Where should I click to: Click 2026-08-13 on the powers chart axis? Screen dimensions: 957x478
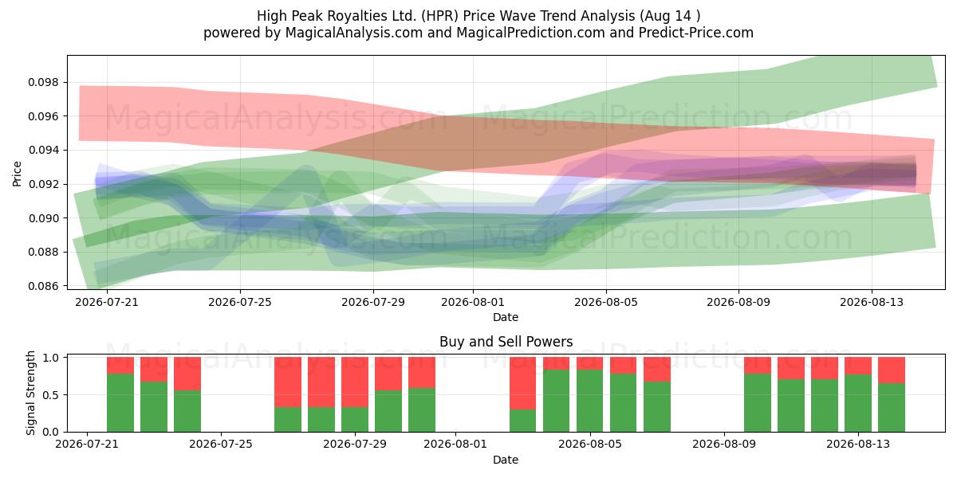coord(858,445)
